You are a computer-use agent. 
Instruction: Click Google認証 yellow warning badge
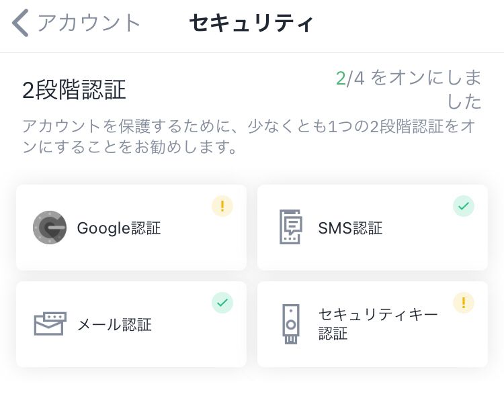(222, 206)
